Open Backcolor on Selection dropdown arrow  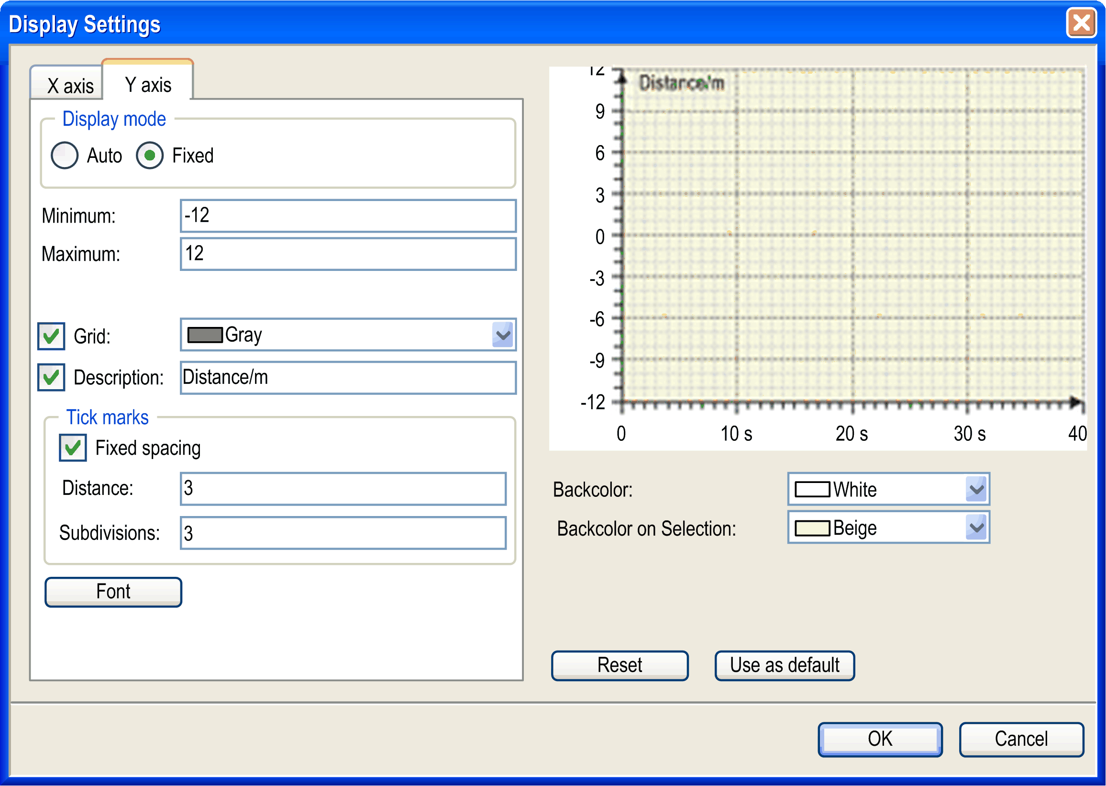[x=976, y=528]
